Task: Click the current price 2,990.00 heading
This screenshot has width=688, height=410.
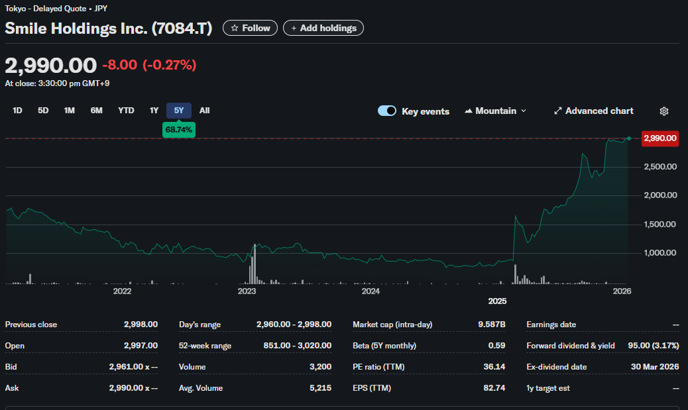Action: (x=50, y=66)
